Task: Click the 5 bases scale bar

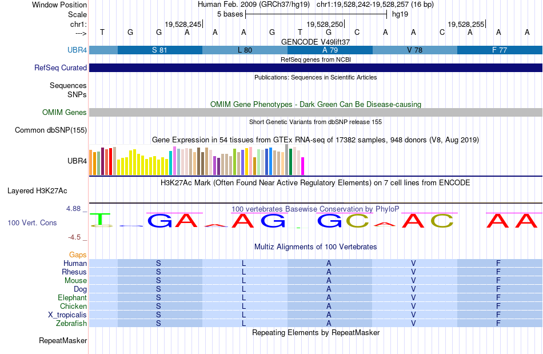Action: pyautogui.click(x=316, y=14)
